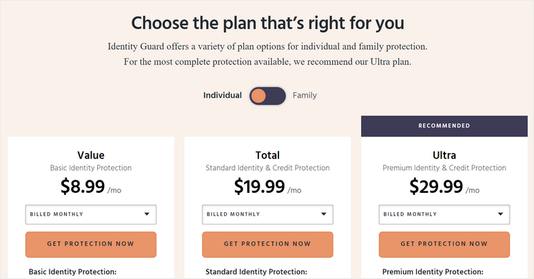Select the Ultra plan title
The height and width of the screenshot is (279, 534).
[x=444, y=155]
